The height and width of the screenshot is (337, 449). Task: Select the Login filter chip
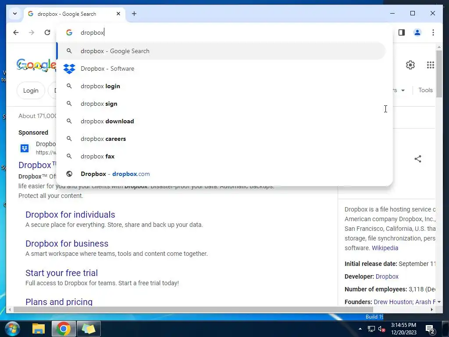click(x=31, y=90)
